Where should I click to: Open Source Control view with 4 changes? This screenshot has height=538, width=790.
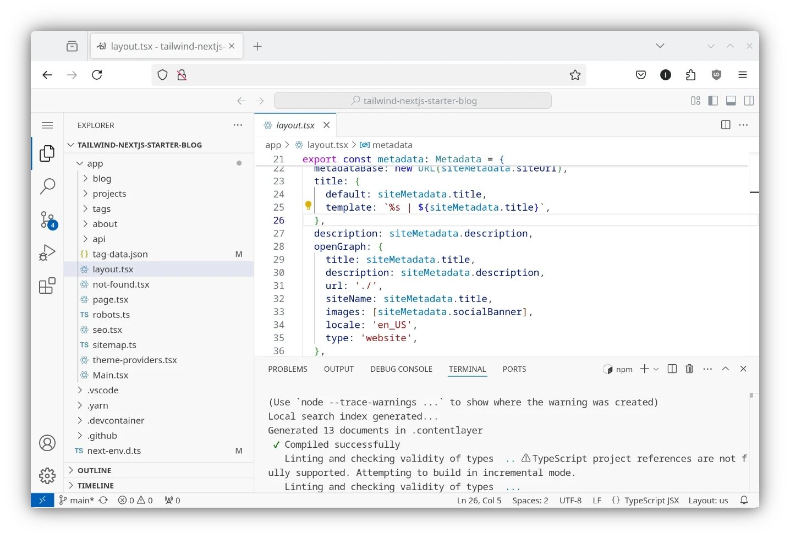tap(47, 220)
